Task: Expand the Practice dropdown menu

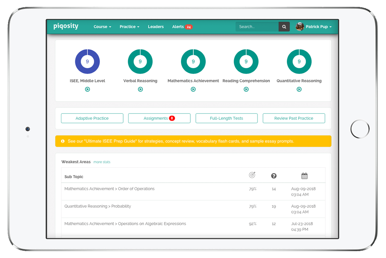Action: pyautogui.click(x=129, y=27)
